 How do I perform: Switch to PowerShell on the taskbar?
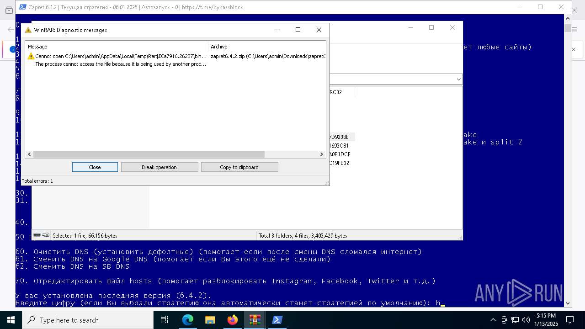pos(277,320)
